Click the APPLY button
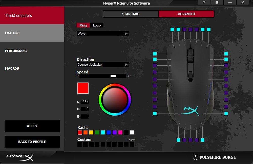This screenshot has height=164, width=253. 32,126
